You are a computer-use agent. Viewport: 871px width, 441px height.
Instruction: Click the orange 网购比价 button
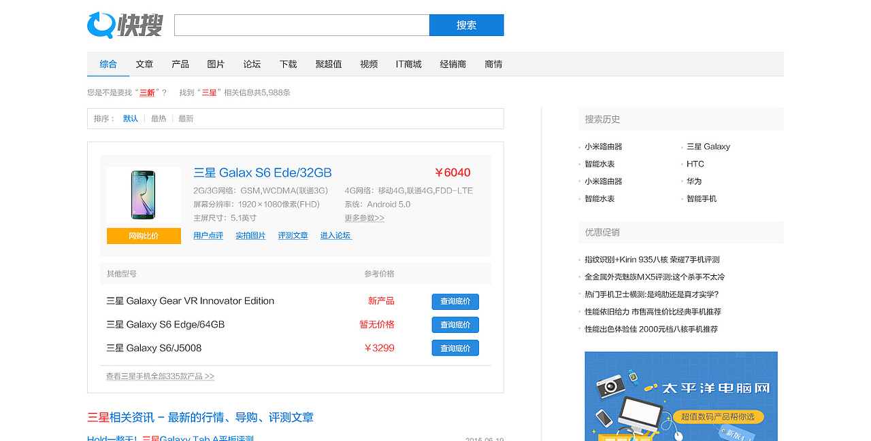click(x=144, y=236)
